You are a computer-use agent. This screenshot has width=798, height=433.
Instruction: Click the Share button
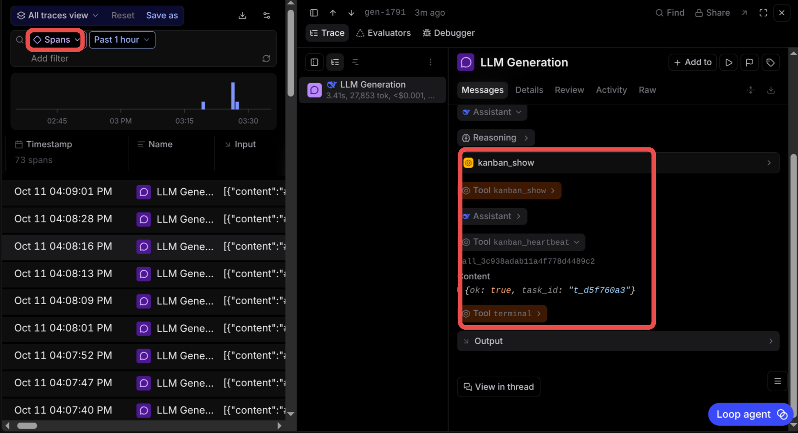713,13
